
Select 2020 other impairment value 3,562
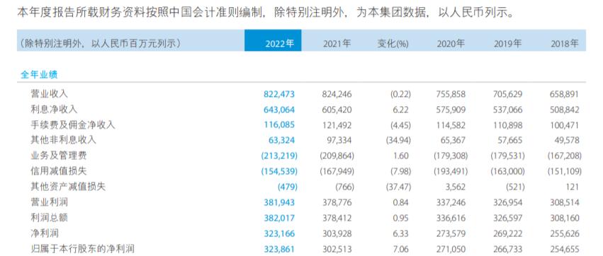(x=455, y=187)
